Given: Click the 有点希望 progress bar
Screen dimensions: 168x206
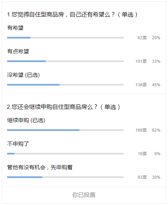Looking at the screenshot, I should (x=65, y=61).
